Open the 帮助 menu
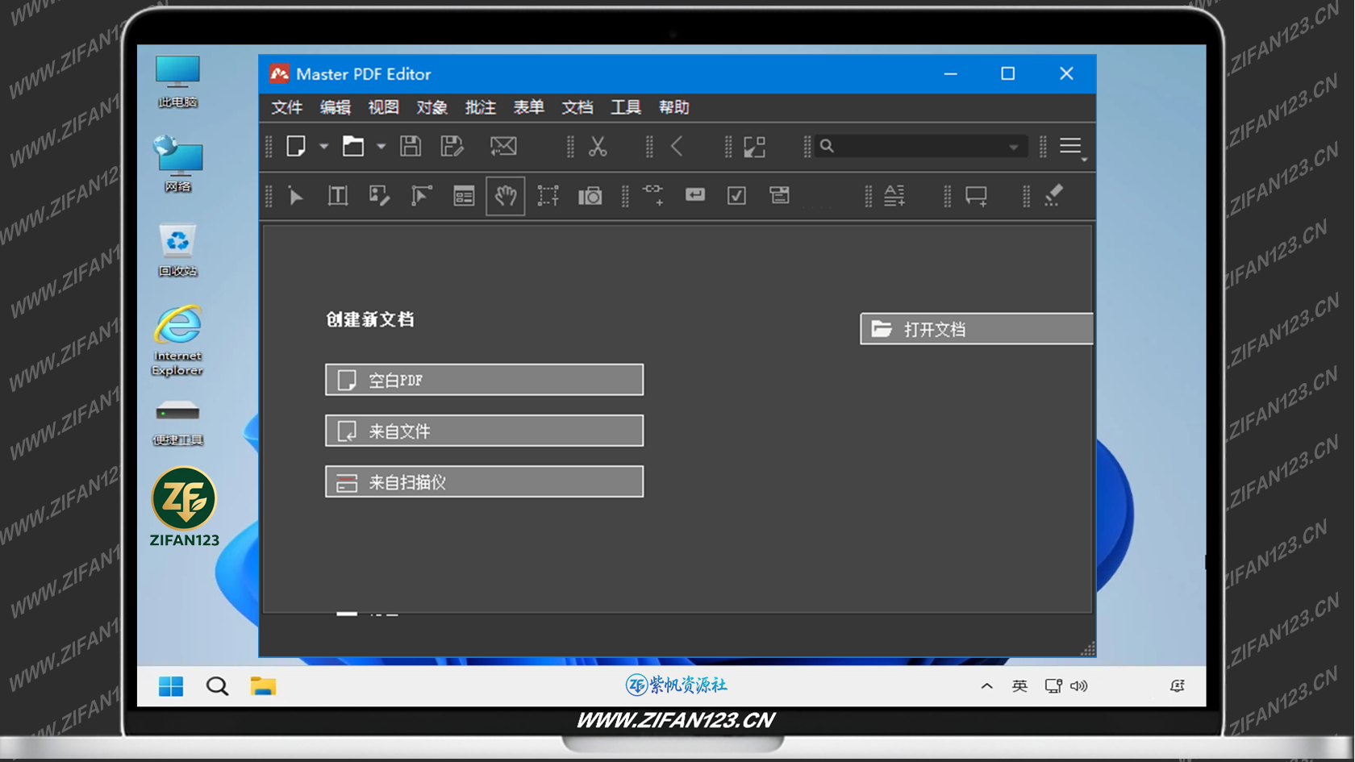Viewport: 1355px width, 762px height. coord(674,107)
